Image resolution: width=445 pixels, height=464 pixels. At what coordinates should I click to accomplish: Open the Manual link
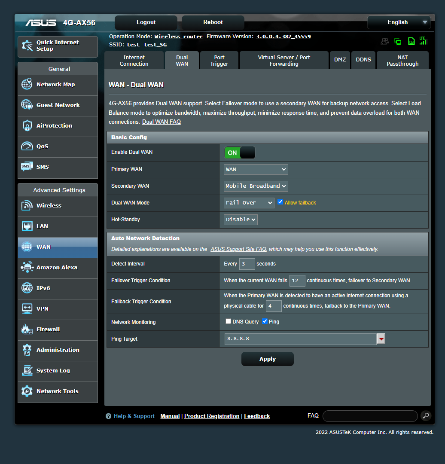click(x=170, y=416)
